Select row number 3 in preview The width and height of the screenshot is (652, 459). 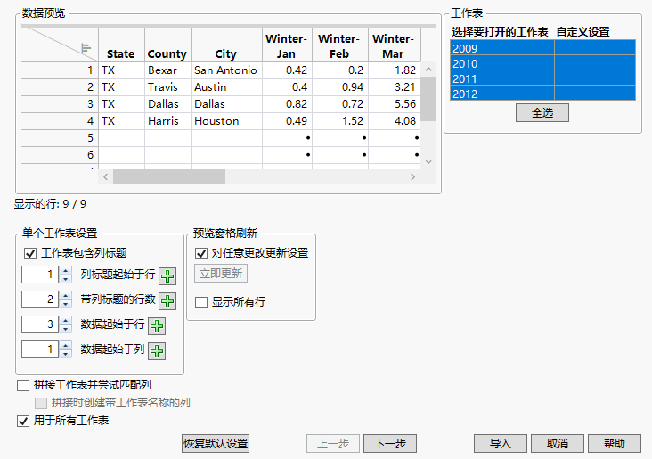60,104
